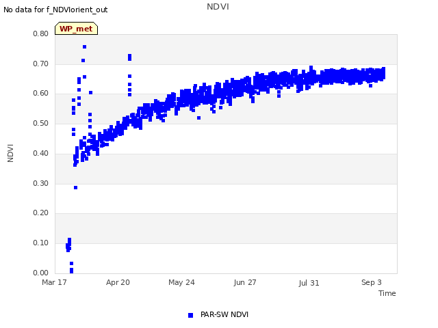This screenshot has width=438, height=328.
Task: Click the 0.20 y-axis tick label
Action: tap(40, 213)
